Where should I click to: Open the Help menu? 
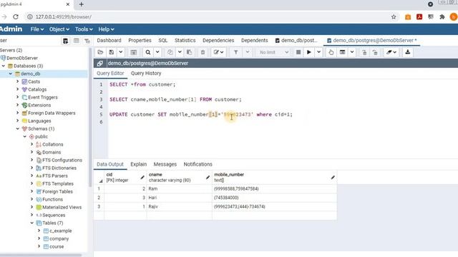coord(106,29)
